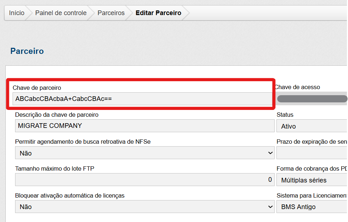Viewport: 348px width, 222px height.
Task: Navigate to Parceiros breadcrumb
Action: coord(111,13)
